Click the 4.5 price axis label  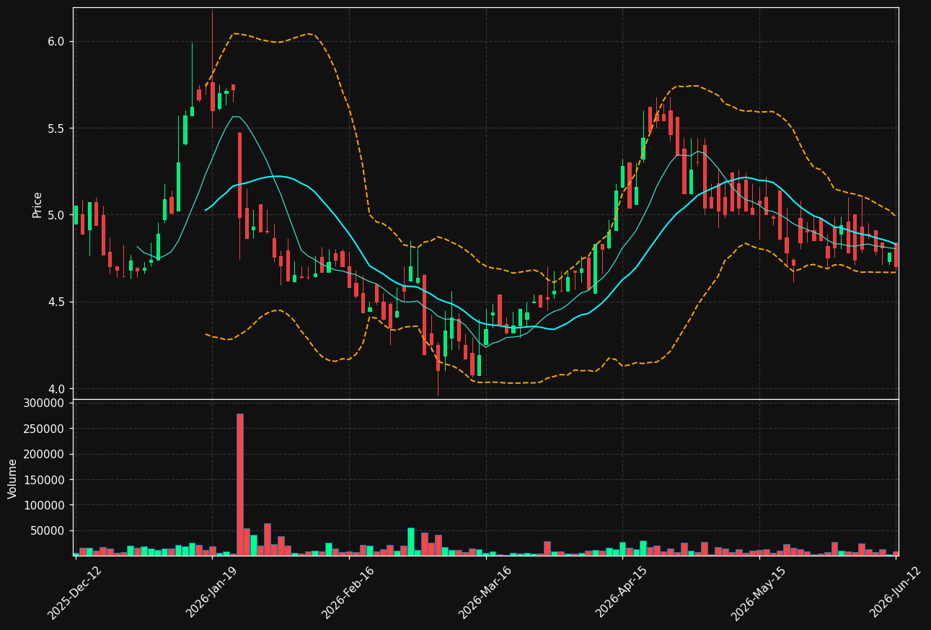56,302
